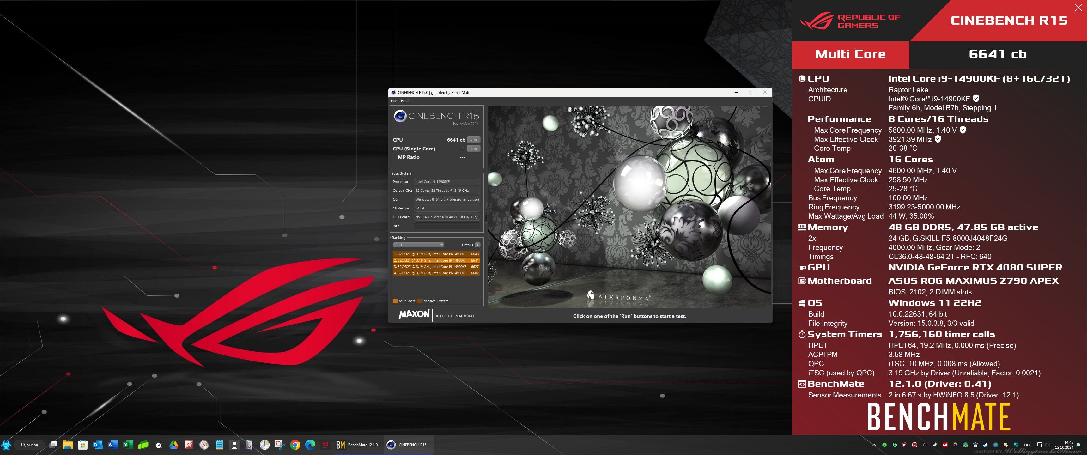Open the Notepad icon in taskbar
The height and width of the screenshot is (455, 1087).
click(x=219, y=445)
